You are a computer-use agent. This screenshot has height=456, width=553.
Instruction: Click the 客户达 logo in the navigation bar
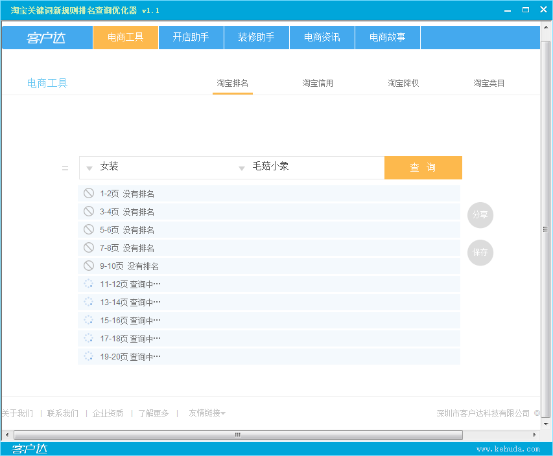coord(47,38)
